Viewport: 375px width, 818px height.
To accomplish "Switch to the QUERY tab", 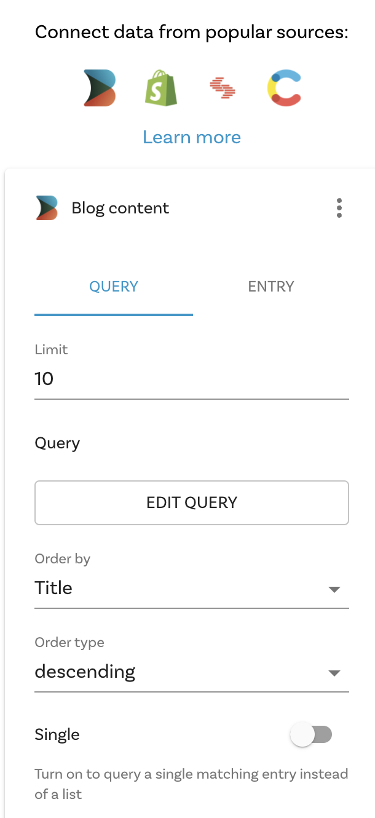I will 114,287.
